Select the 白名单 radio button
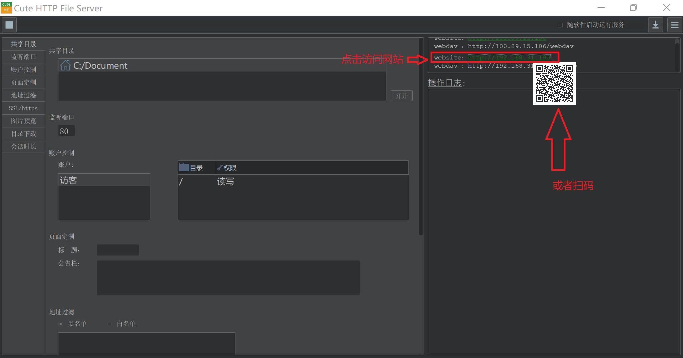Screen dimensions: 683x358 click(x=110, y=324)
